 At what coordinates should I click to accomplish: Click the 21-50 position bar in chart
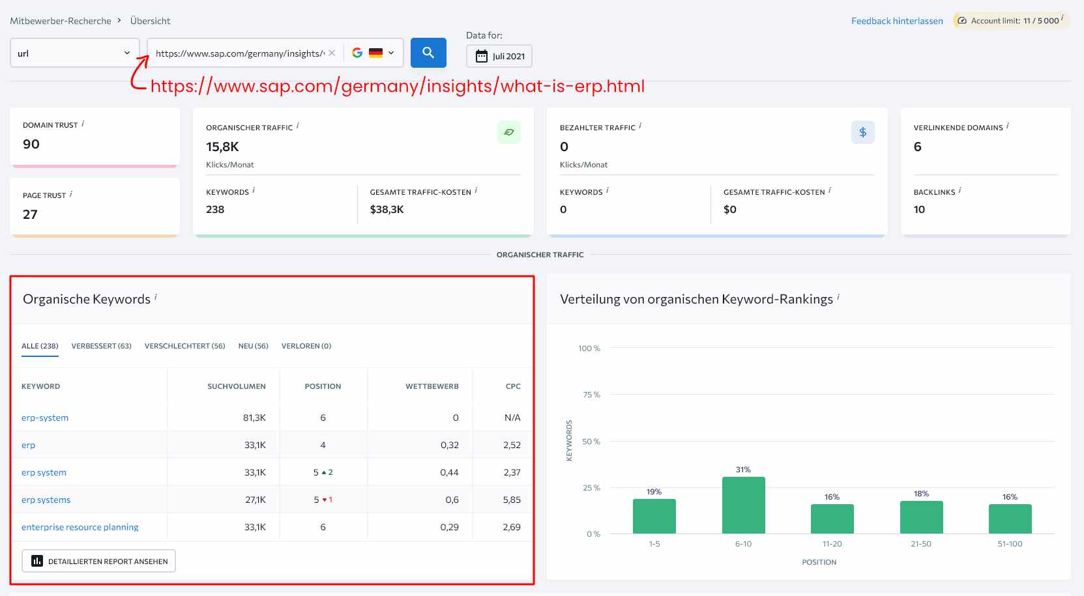click(921, 517)
